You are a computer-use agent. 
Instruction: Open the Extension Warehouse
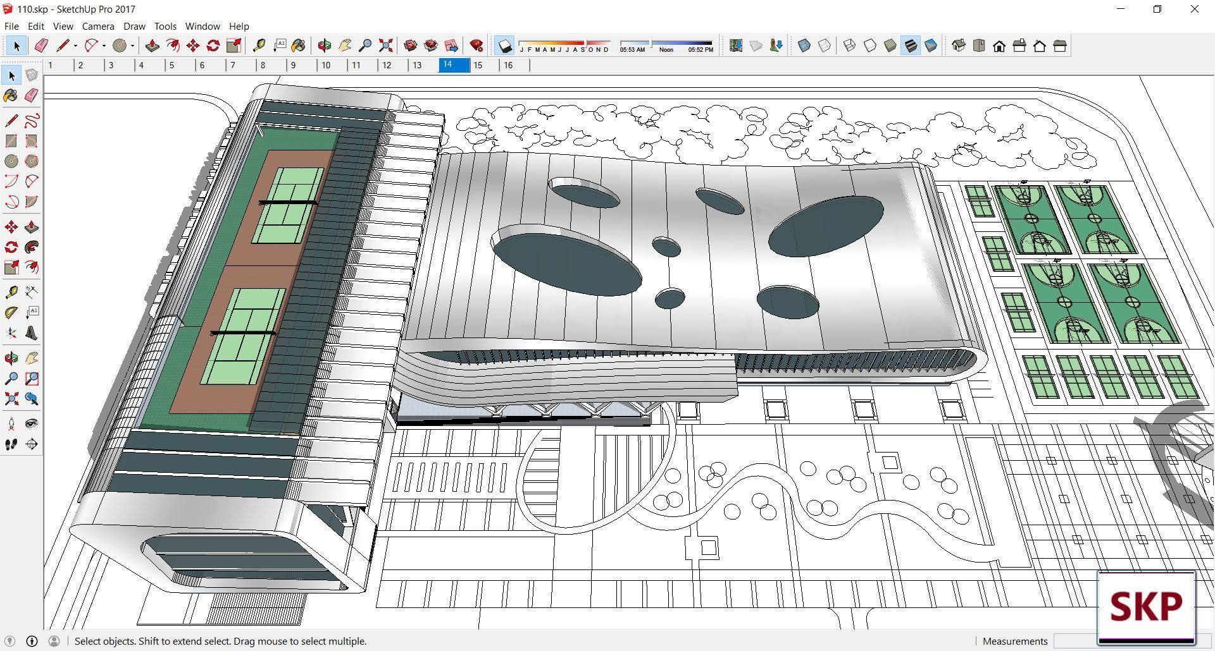point(431,46)
